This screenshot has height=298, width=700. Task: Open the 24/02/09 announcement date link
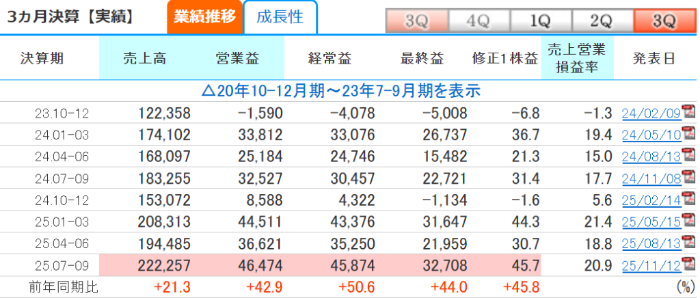pos(651,113)
